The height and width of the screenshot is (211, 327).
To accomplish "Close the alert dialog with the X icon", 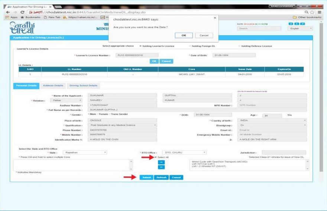I will point(215,17).
